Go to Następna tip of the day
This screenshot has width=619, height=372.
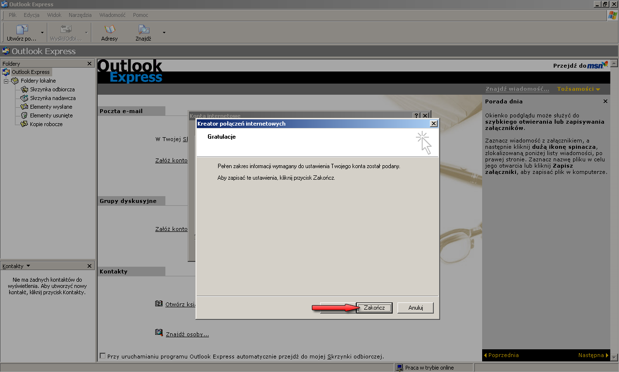[x=593, y=355]
